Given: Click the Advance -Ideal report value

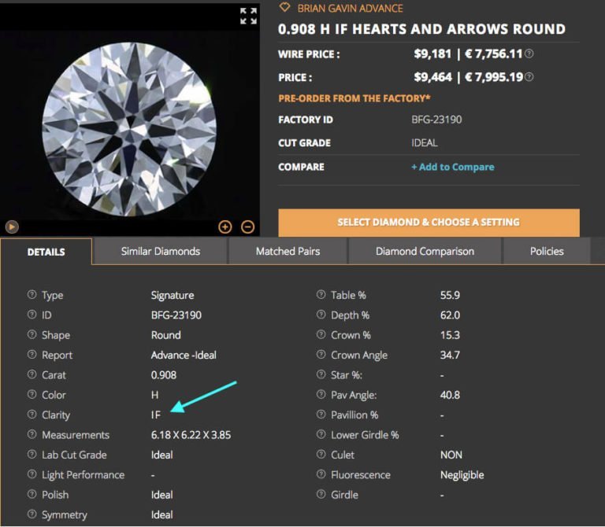Looking at the screenshot, I should [x=184, y=355].
